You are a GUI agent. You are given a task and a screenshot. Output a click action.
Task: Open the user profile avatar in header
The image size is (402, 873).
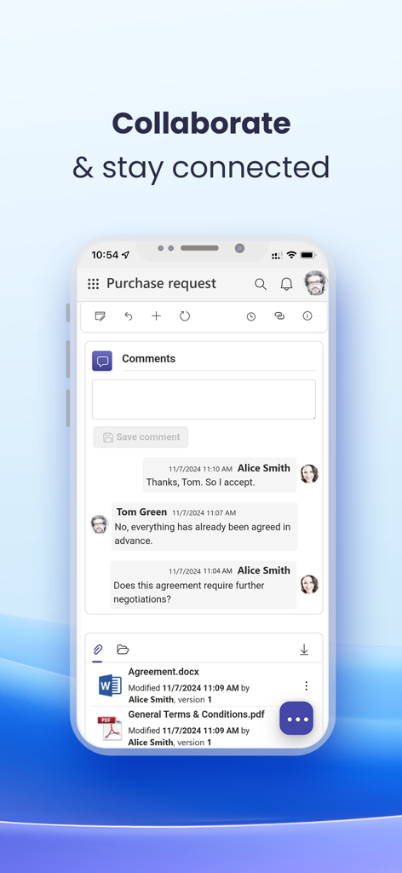(315, 283)
